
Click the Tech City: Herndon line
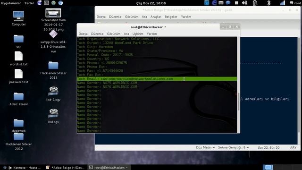(95, 47)
